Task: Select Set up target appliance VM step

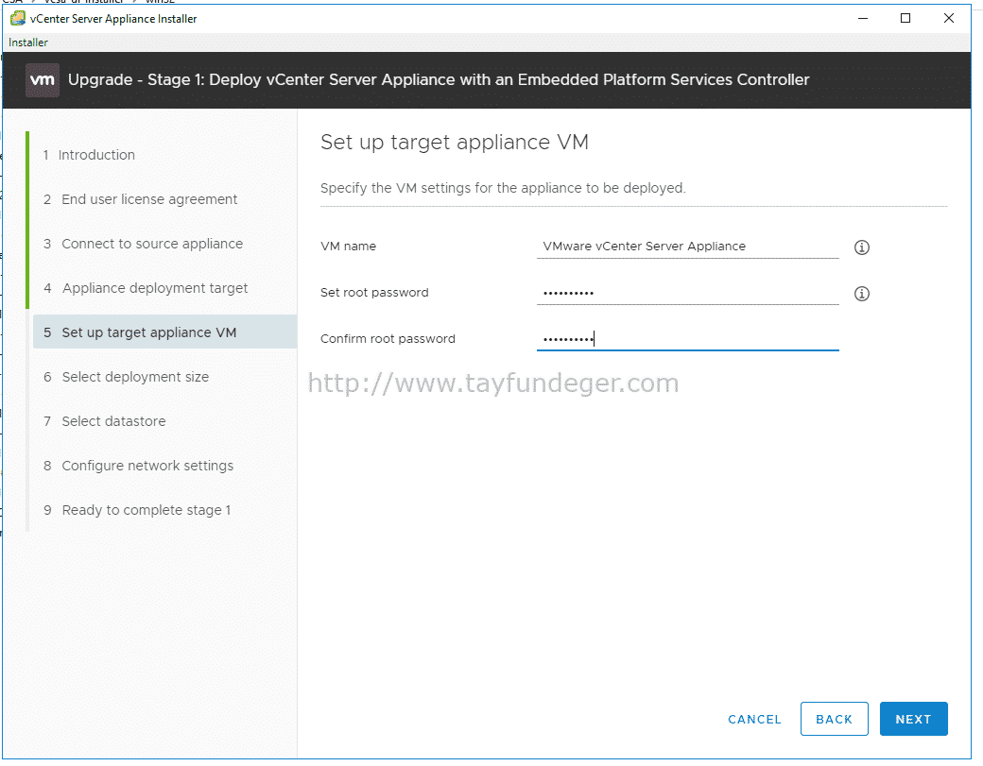Action: pyautogui.click(x=164, y=332)
